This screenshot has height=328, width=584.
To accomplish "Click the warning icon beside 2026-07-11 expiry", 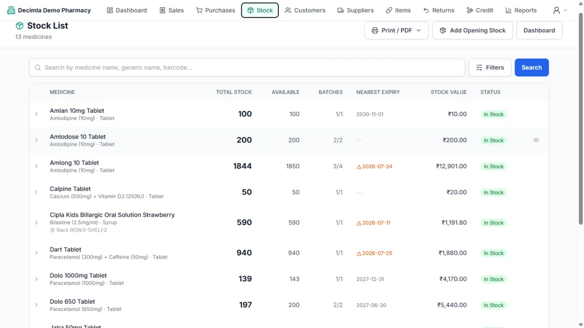I will point(359,223).
